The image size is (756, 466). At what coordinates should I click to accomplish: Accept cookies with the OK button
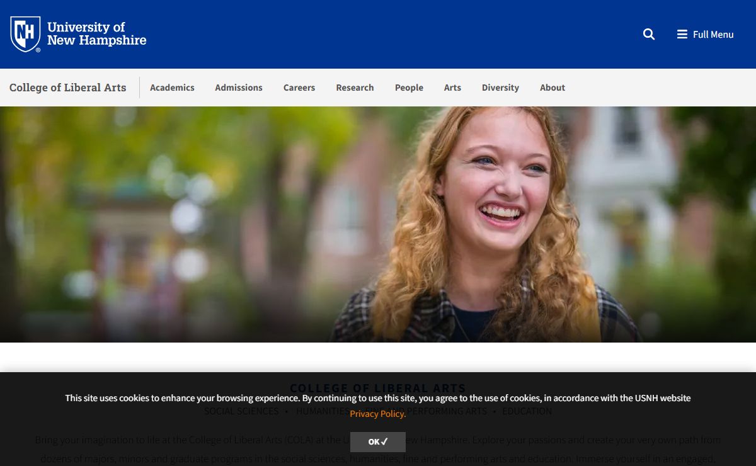tap(378, 441)
